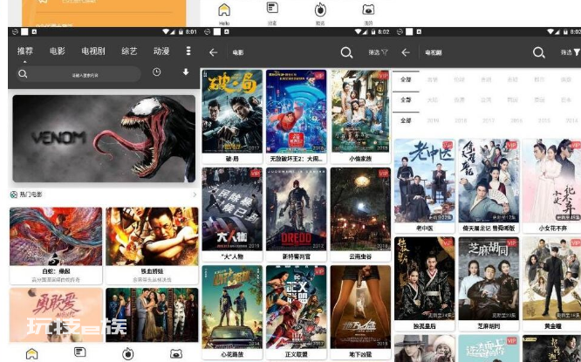This screenshot has width=581, height=362.
Task: Open watch history clock icon
Action: 157,72
